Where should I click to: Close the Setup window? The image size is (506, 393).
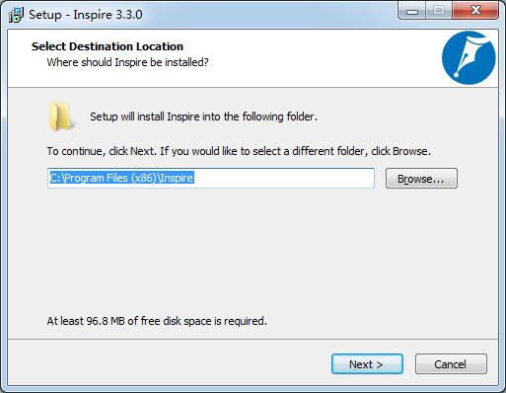point(475,11)
